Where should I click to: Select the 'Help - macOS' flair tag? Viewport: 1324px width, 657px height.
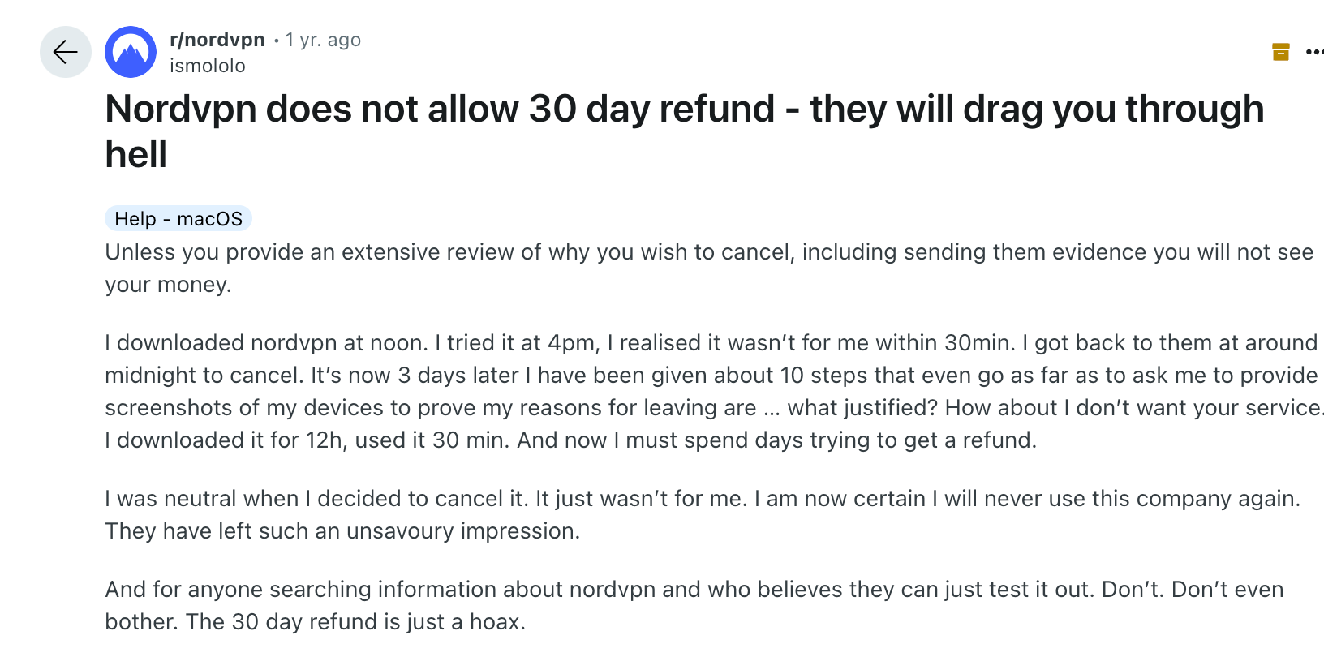pyautogui.click(x=178, y=218)
